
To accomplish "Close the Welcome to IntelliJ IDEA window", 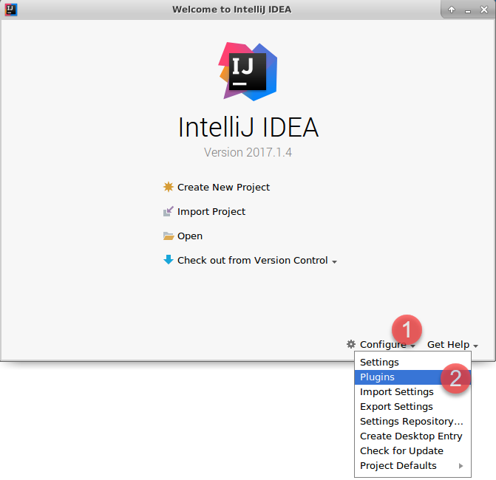I will tap(484, 10).
